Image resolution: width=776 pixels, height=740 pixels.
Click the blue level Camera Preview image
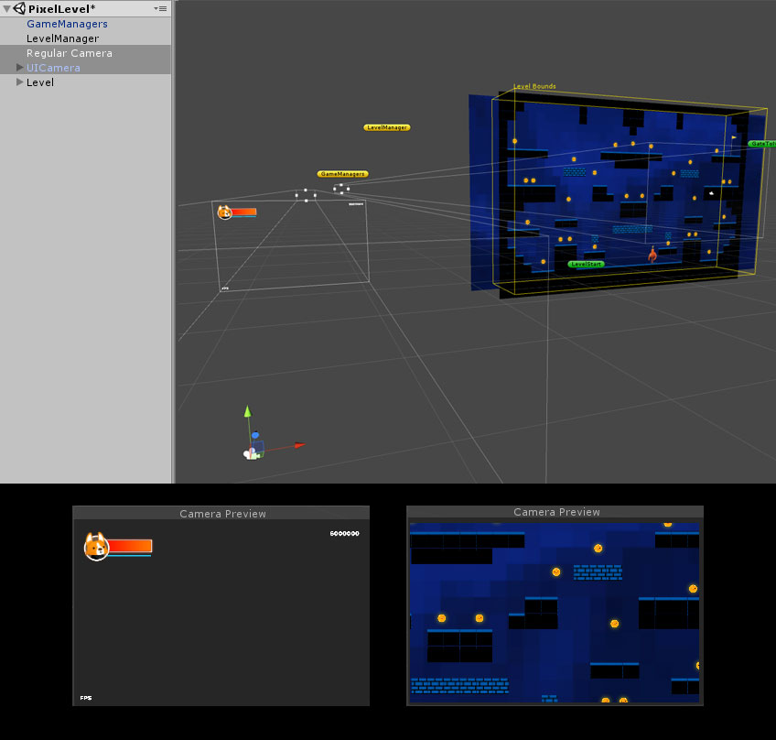pyautogui.click(x=555, y=613)
